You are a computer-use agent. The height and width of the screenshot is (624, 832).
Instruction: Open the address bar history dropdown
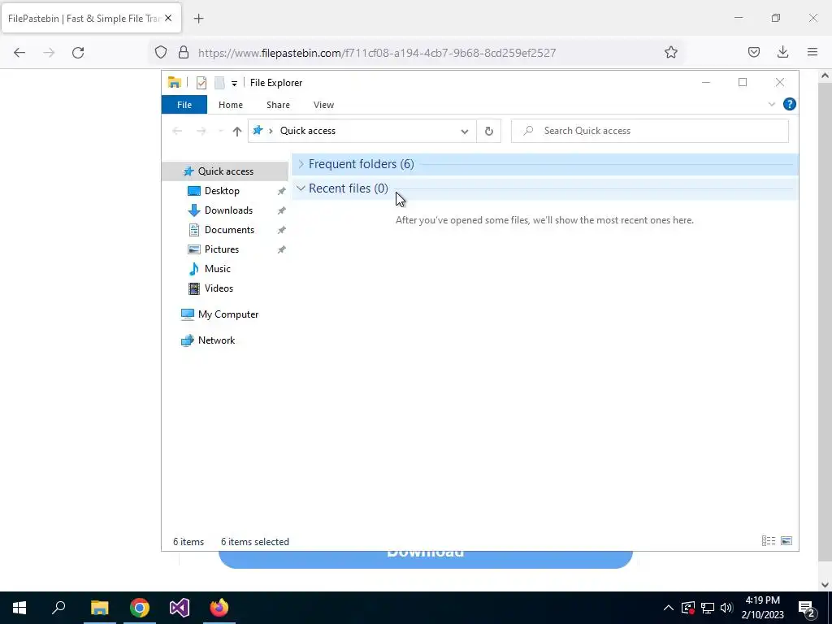click(464, 131)
